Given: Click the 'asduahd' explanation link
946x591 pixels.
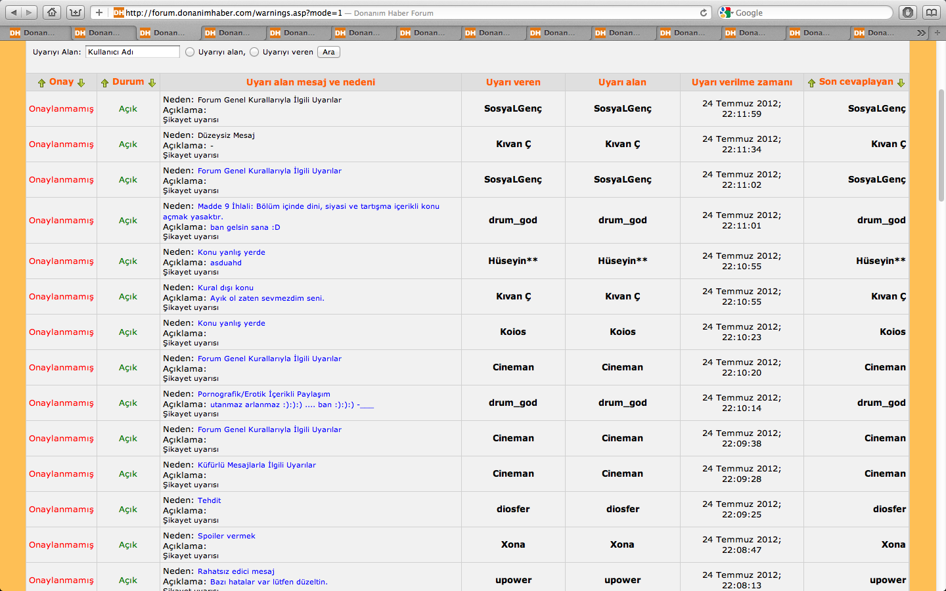Looking at the screenshot, I should click(x=226, y=263).
